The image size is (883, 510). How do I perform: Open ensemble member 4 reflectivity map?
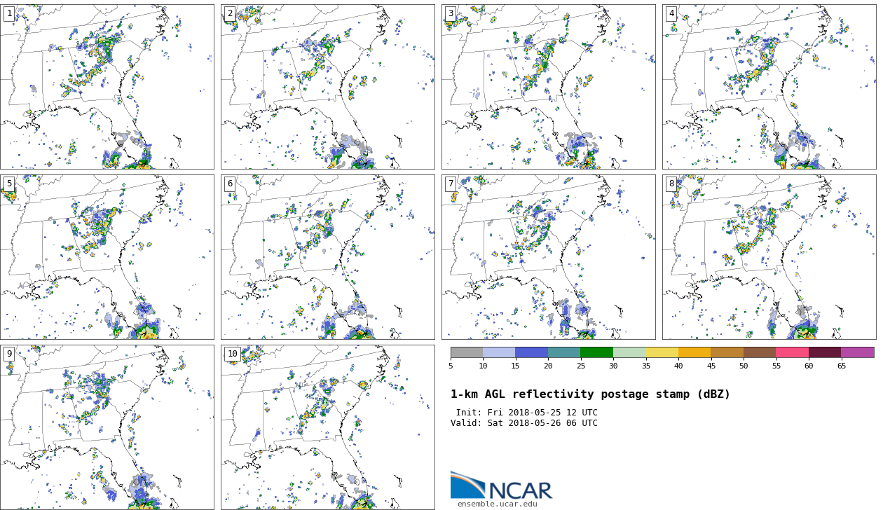click(x=769, y=86)
